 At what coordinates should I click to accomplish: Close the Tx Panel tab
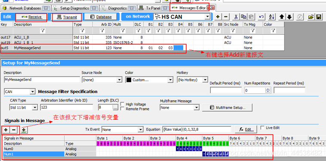point(165,8)
